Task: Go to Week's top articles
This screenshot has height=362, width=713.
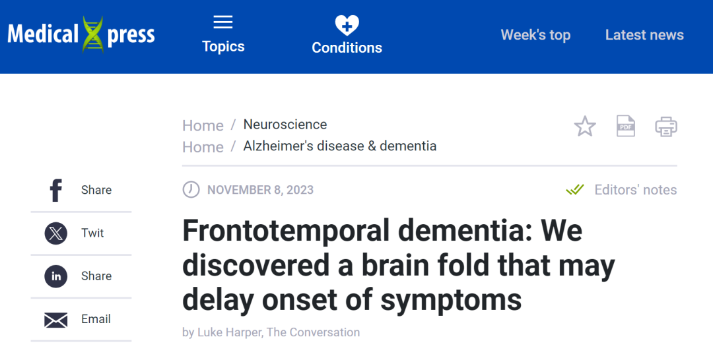Action: (535, 35)
